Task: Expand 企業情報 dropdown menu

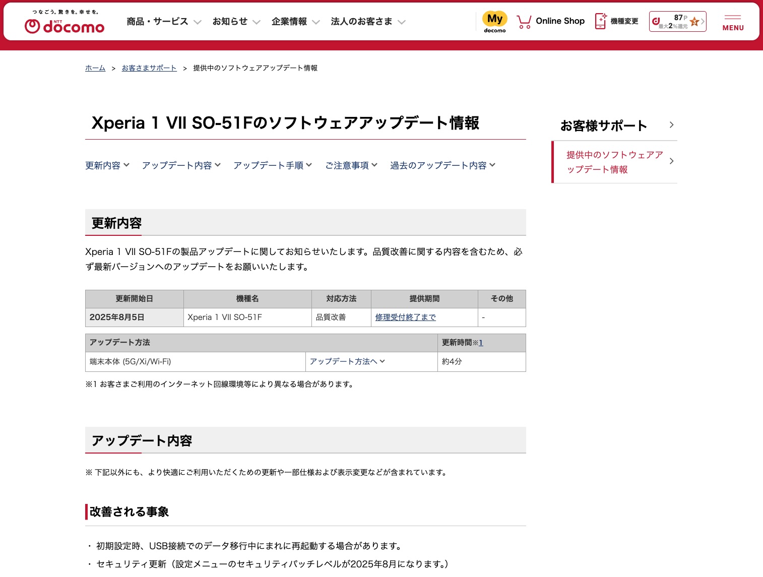Action: coord(296,22)
